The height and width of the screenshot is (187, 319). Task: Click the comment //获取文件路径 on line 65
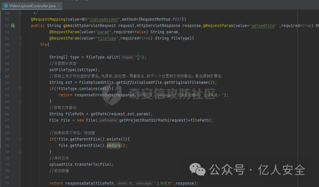[x=63, y=108]
